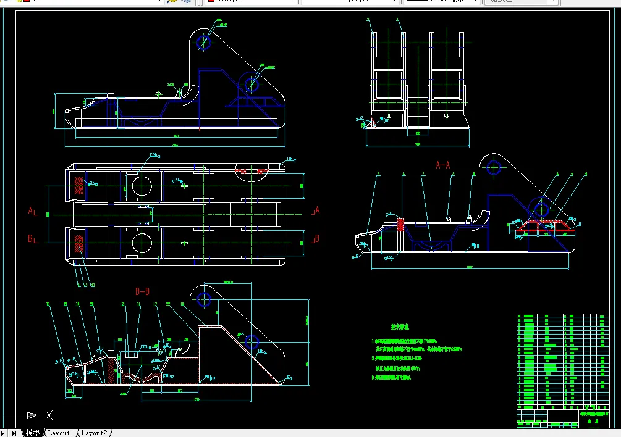Select the green 技术要求 heading text
The height and width of the screenshot is (437, 621).
coord(400,327)
